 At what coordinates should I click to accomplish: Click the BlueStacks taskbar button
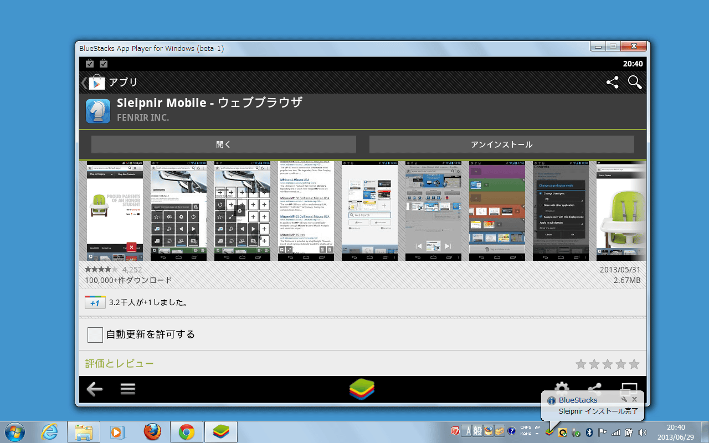221,431
